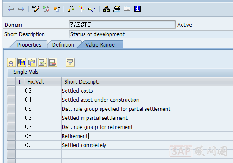233x163 pixels.
Task: Click the Fix.Val. column header
Action: [x=43, y=81]
